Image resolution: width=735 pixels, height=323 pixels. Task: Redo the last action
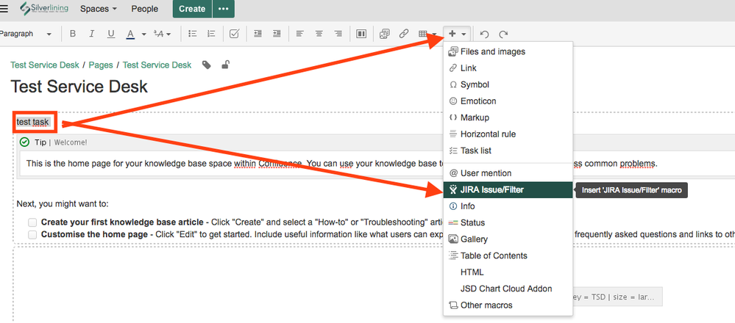pyautogui.click(x=503, y=34)
